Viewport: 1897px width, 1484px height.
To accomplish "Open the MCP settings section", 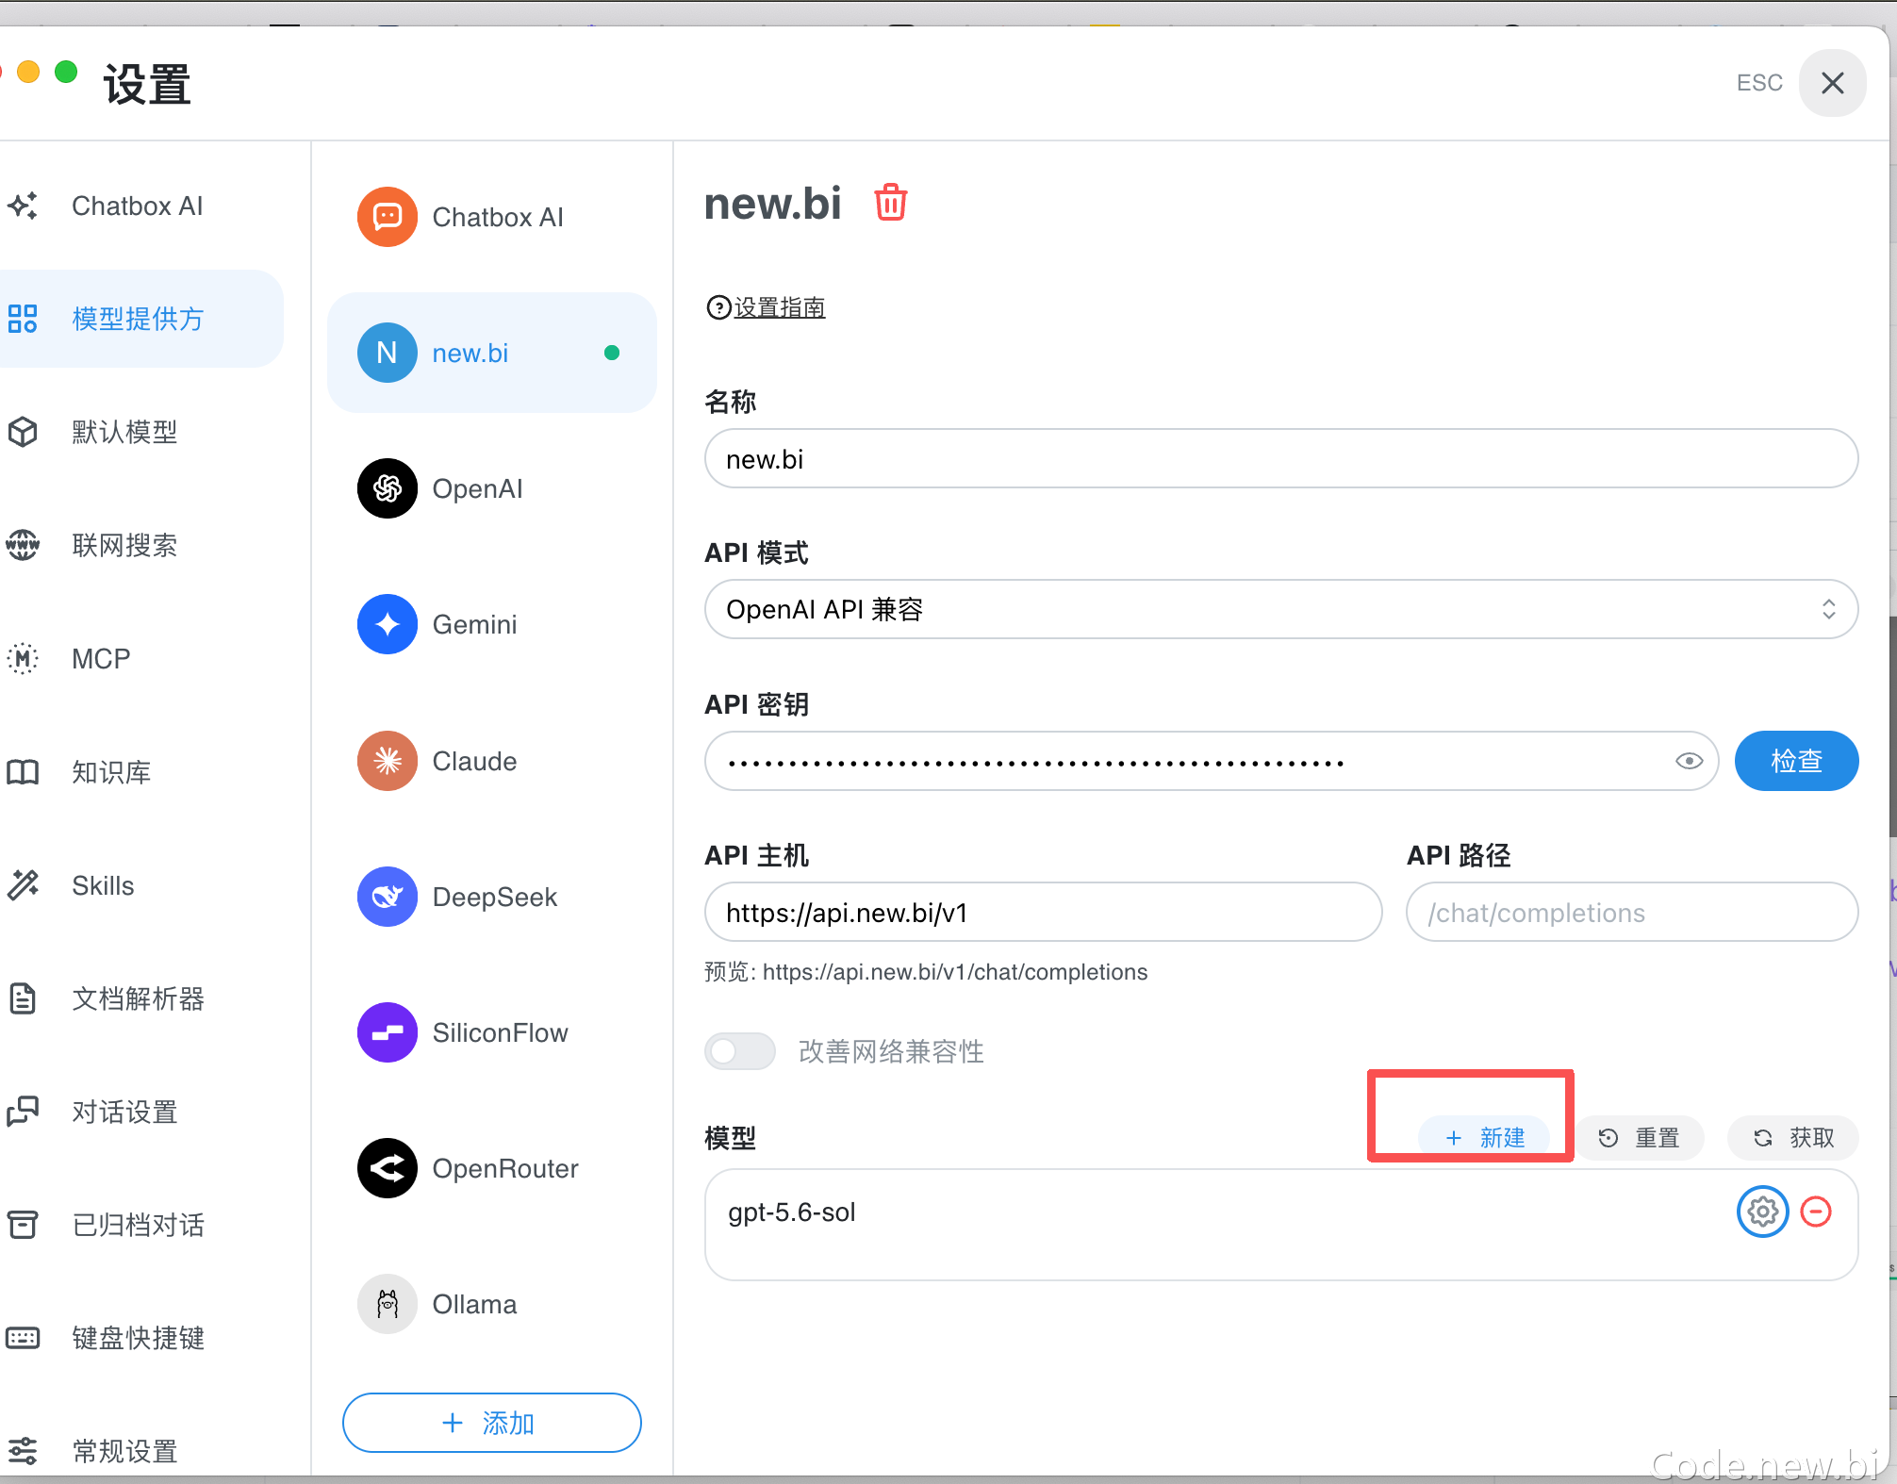I will pyautogui.click(x=141, y=658).
